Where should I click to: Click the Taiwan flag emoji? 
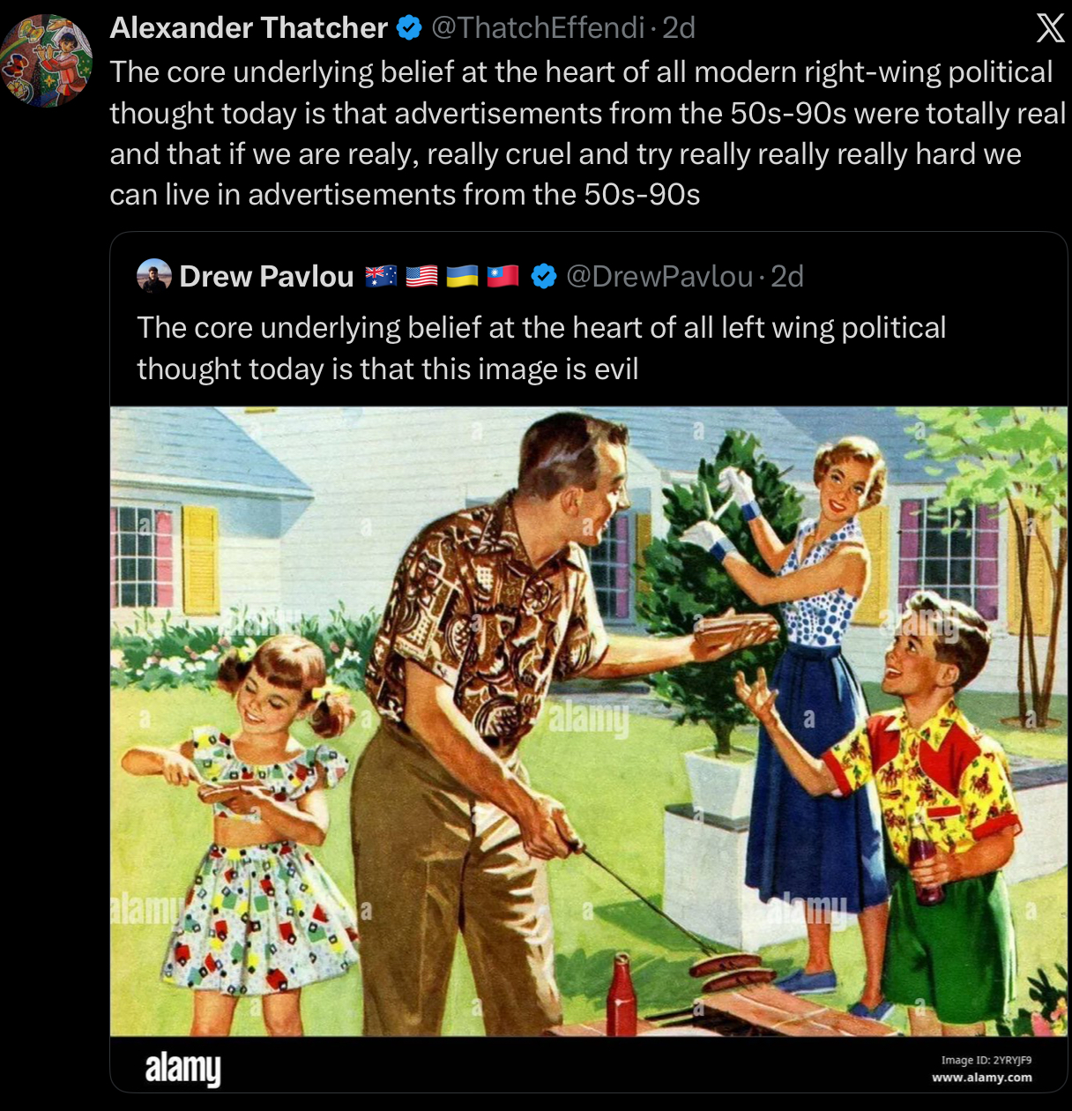(x=502, y=277)
